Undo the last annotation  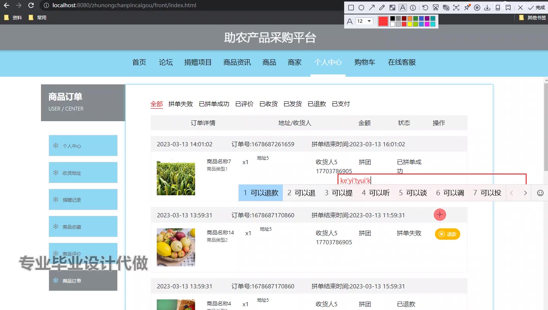(x=425, y=8)
